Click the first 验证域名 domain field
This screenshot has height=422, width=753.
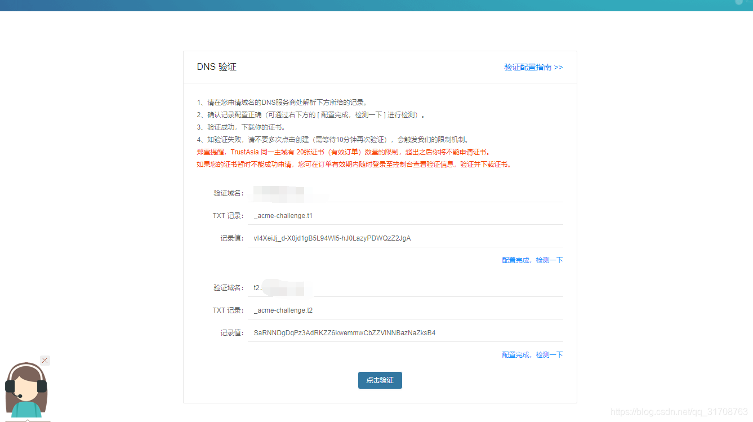click(287, 193)
